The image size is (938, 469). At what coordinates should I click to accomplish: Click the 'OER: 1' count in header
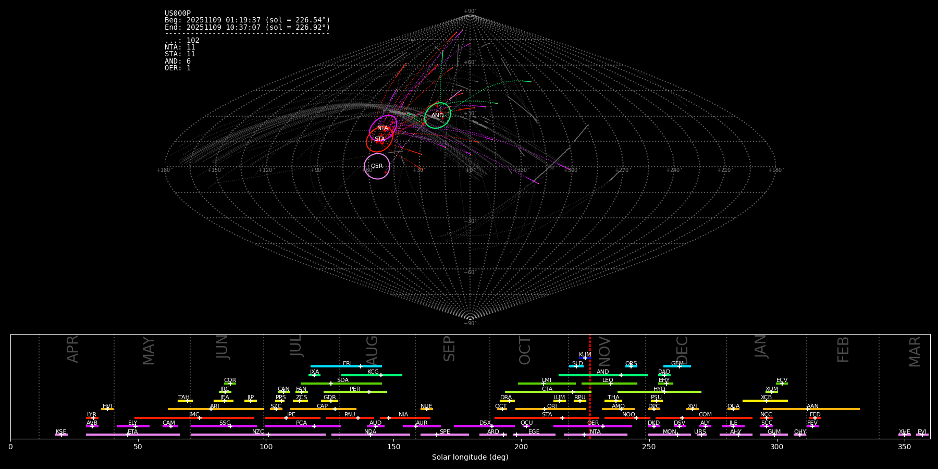point(178,68)
